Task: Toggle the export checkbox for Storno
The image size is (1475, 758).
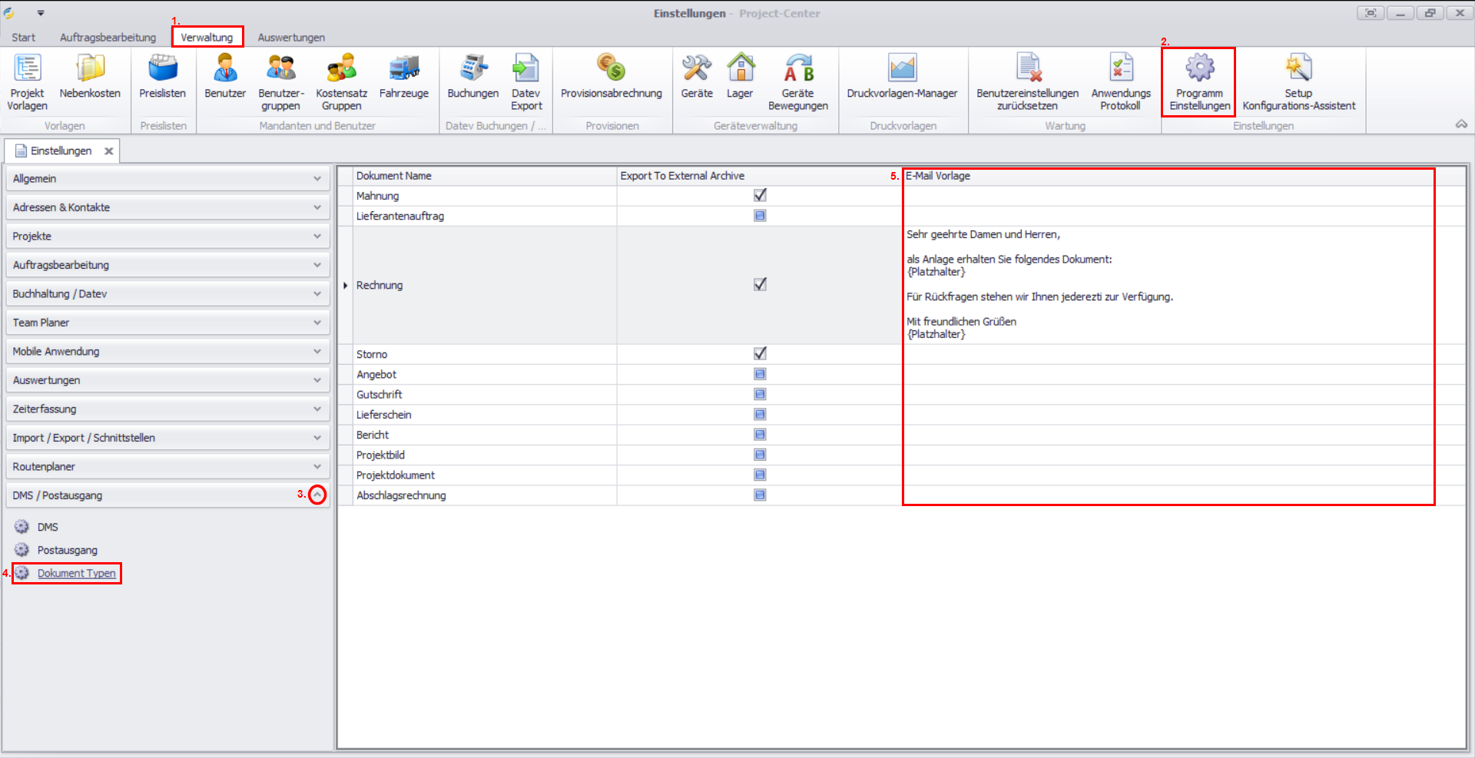Action: click(x=760, y=354)
